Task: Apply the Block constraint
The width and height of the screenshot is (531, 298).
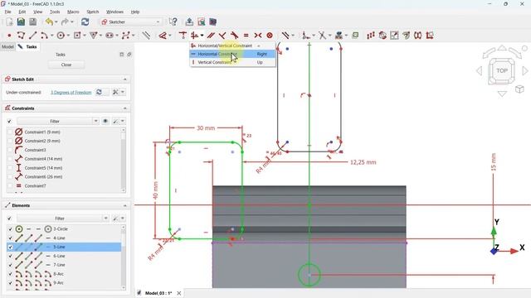Action: [270, 36]
